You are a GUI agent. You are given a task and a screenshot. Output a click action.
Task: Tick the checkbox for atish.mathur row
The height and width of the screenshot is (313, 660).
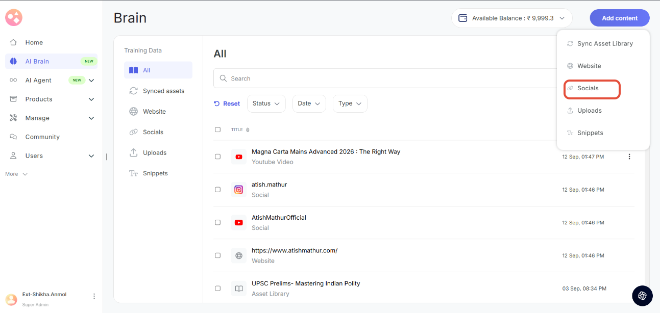218,190
